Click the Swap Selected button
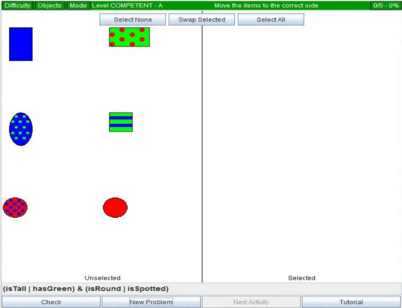Image resolution: width=402 pixels, height=308 pixels. coord(202,20)
